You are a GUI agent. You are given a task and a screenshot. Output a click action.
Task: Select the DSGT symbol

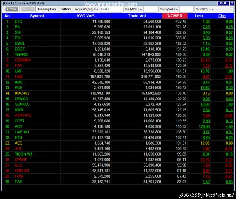coord(20,49)
